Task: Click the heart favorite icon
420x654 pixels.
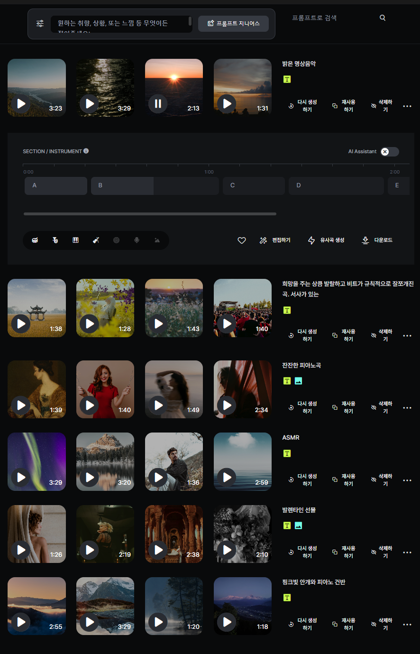Action: 242,240
